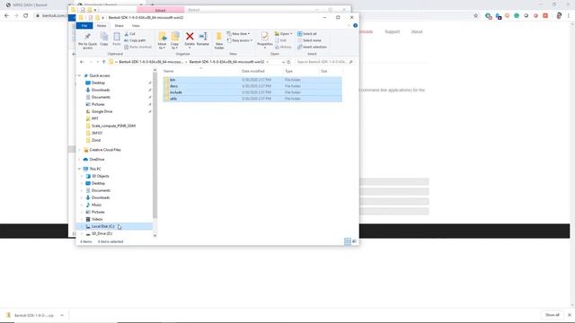
Task: Click Edit in Open group
Action: [x=281, y=40]
